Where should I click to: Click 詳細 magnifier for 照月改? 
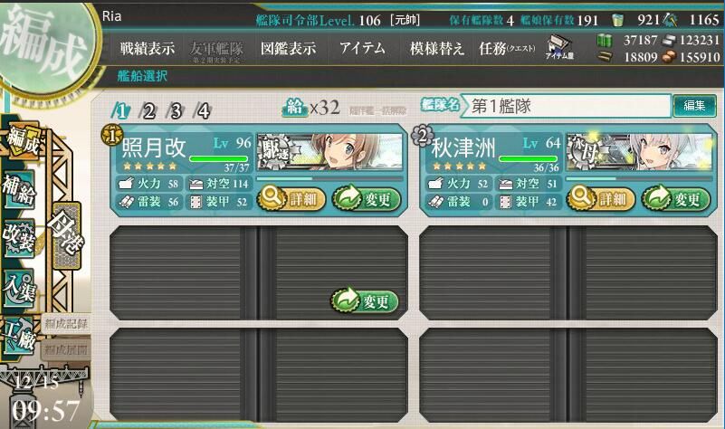291,199
